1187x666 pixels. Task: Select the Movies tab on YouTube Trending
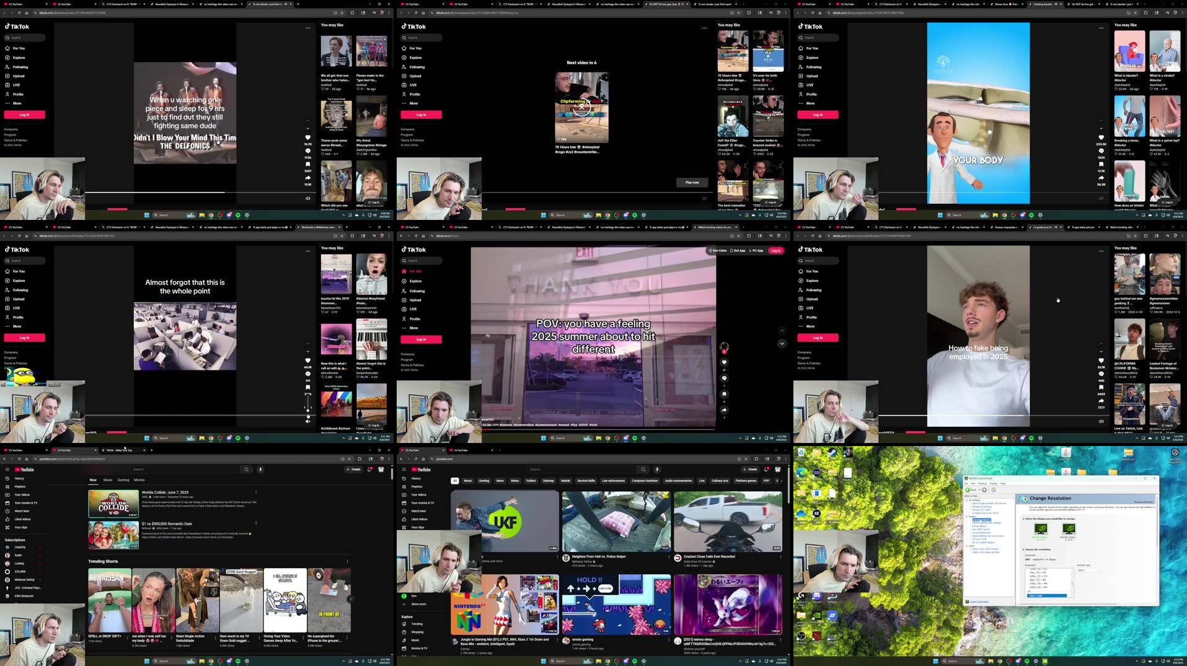[x=139, y=480]
